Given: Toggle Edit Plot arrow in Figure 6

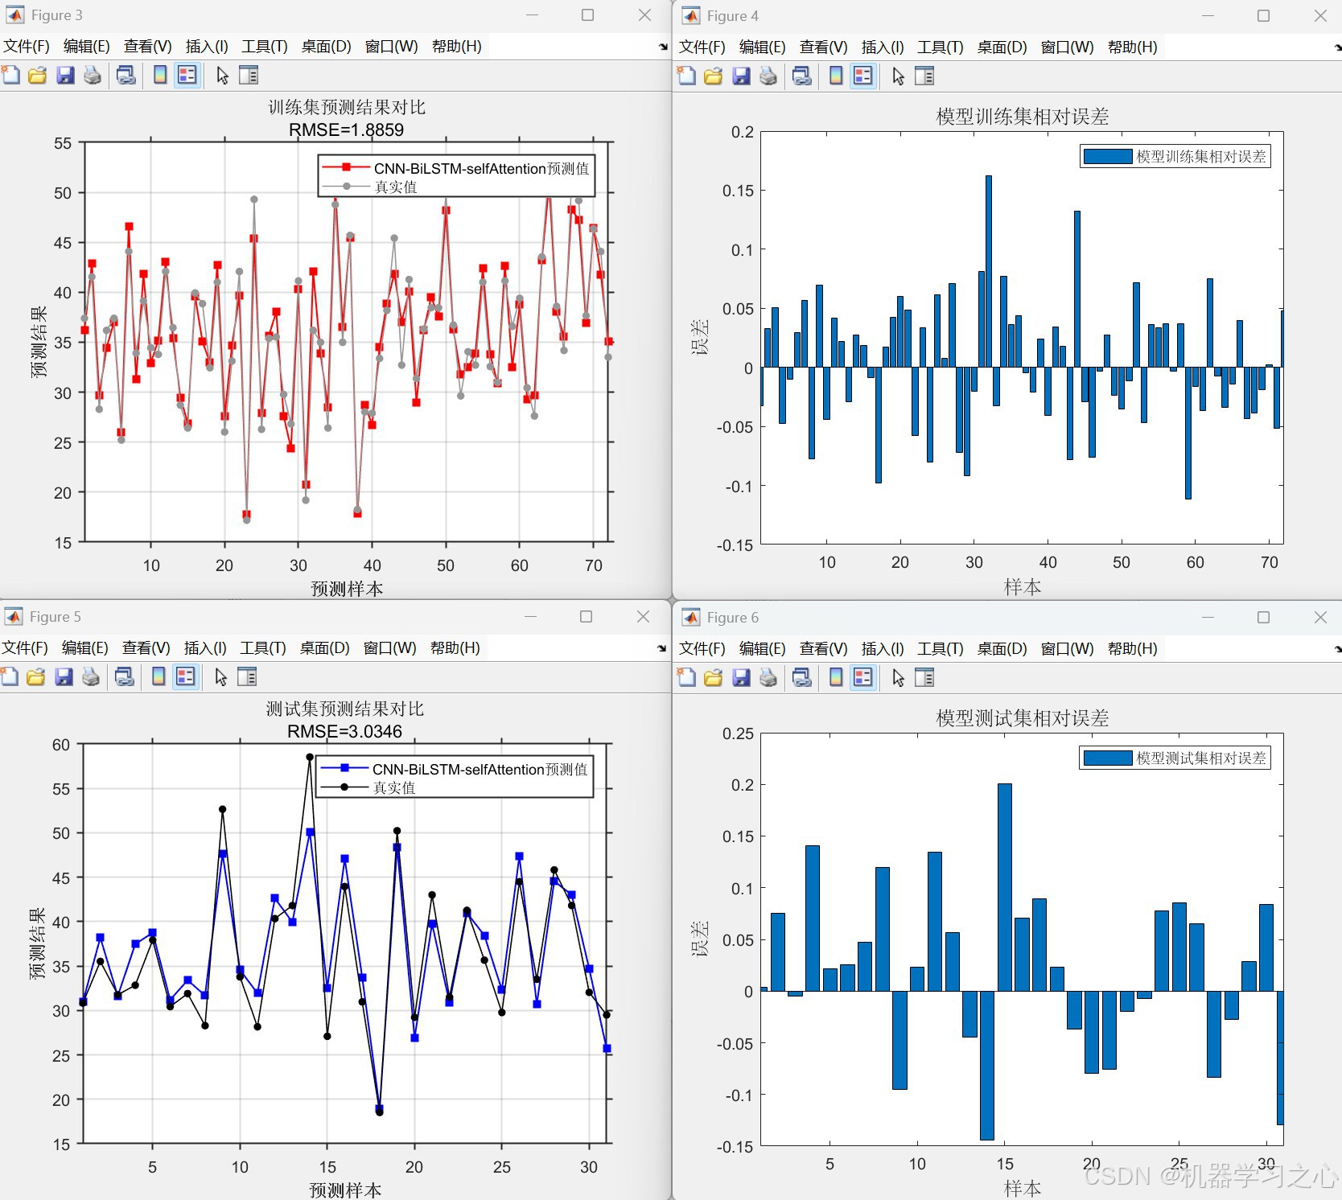Looking at the screenshot, I should [899, 678].
